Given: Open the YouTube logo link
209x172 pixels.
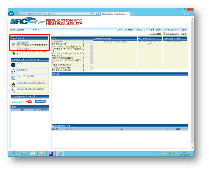Looking at the screenshot, I should (x=29, y=102).
